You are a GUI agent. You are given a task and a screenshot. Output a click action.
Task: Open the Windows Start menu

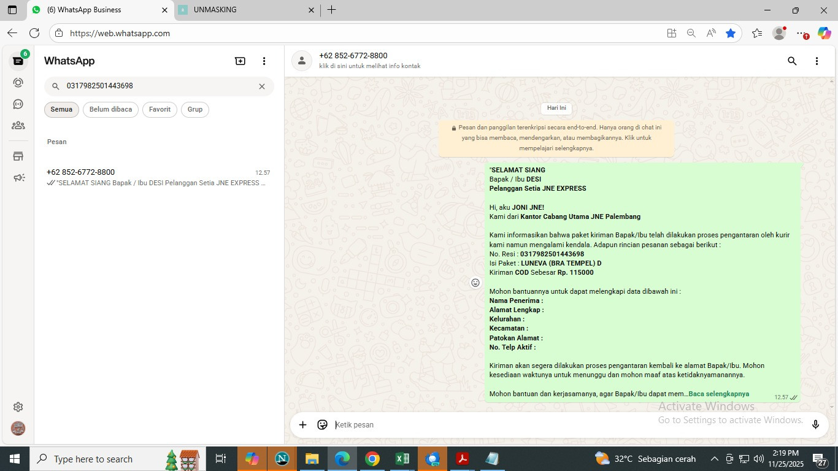click(x=15, y=459)
